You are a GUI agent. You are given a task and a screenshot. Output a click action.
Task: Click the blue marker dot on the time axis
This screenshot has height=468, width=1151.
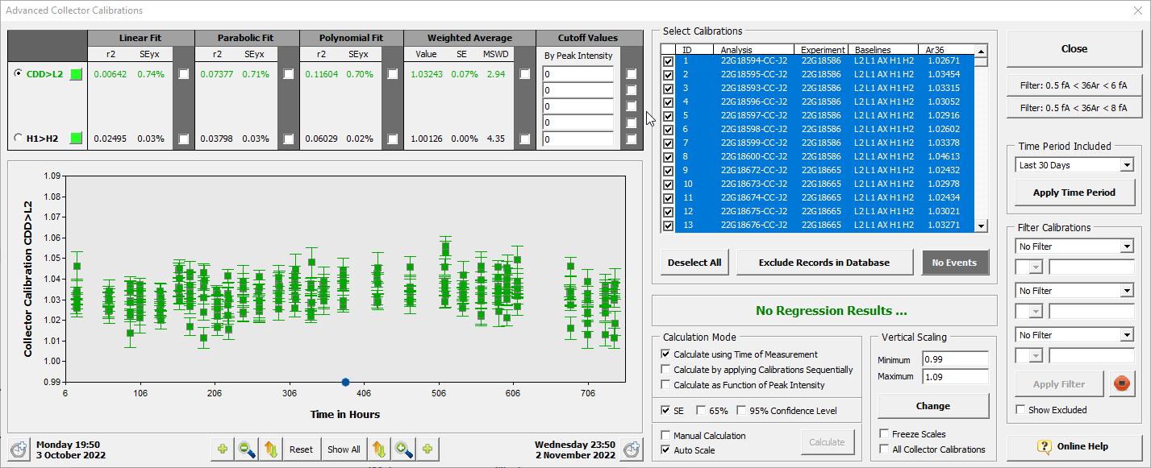click(345, 382)
